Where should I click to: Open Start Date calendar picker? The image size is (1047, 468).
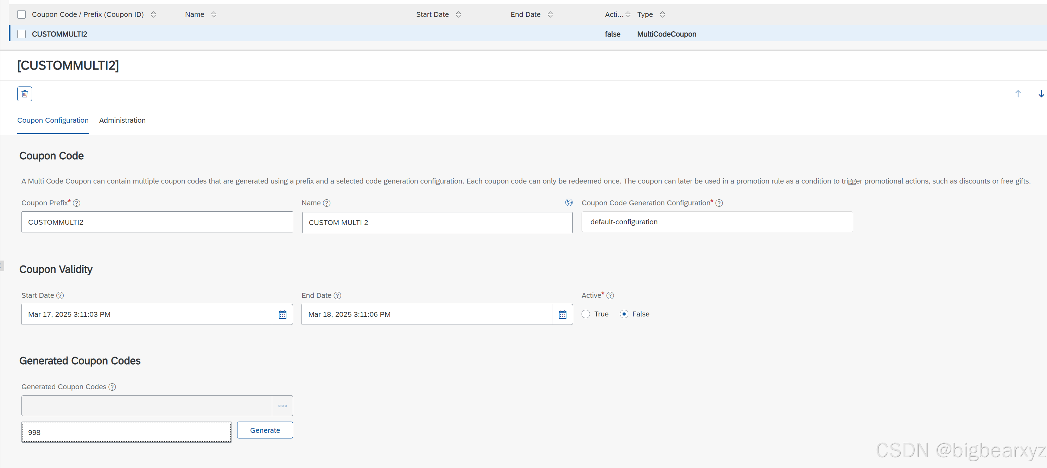(283, 314)
